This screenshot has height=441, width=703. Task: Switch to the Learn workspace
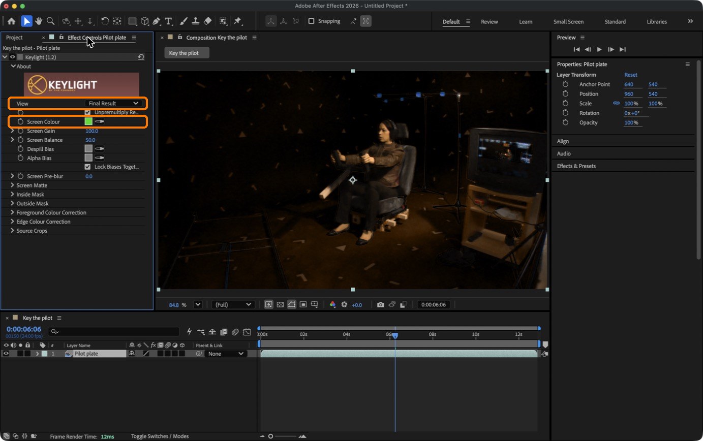(526, 22)
